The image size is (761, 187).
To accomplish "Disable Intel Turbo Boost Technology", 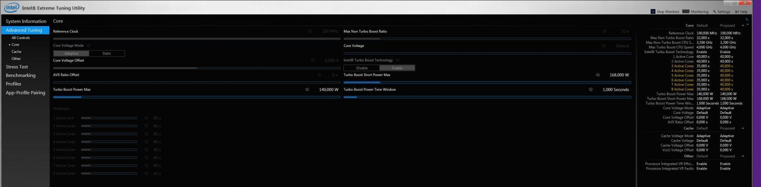I will [x=362, y=68].
